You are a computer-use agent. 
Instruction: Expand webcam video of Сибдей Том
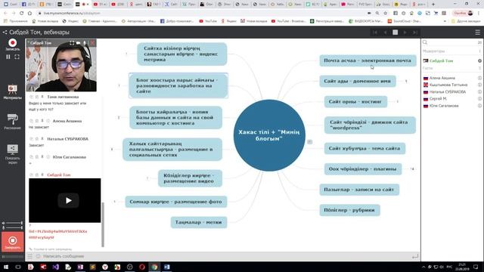coord(72,43)
